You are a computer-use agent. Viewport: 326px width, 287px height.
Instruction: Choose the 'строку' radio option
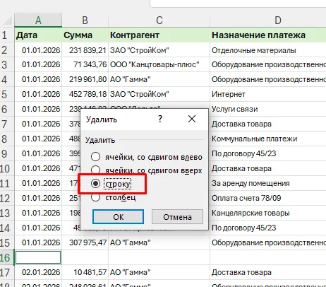pyautogui.click(x=95, y=183)
